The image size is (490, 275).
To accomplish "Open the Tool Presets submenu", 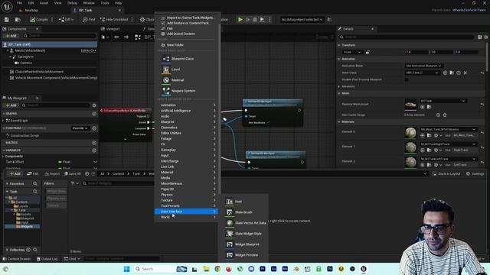I will 188,206.
